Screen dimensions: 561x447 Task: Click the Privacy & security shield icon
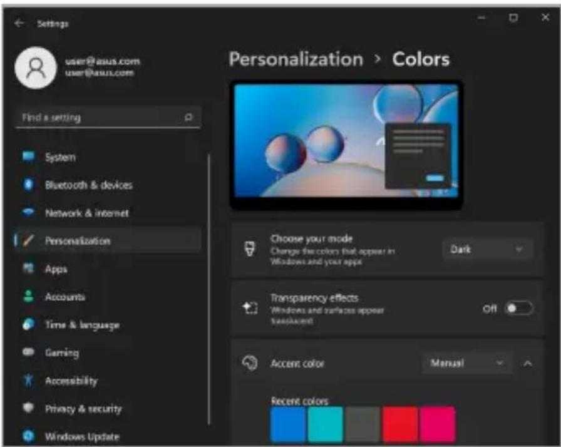(x=28, y=408)
